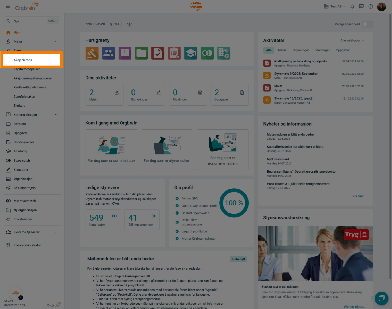Click the 100 % profile progress ring
This screenshot has height=309, width=392.
click(x=234, y=203)
